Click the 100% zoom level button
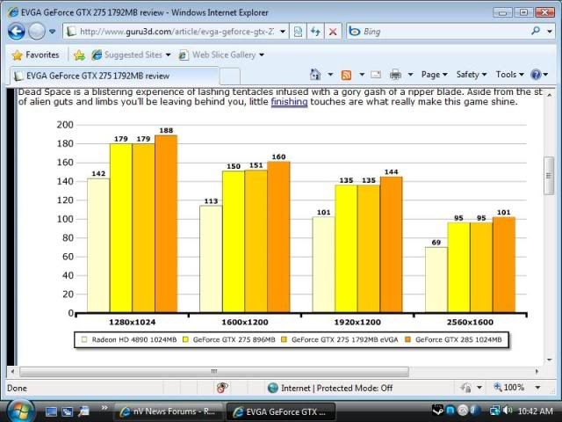The image size is (562, 422). click(x=509, y=388)
